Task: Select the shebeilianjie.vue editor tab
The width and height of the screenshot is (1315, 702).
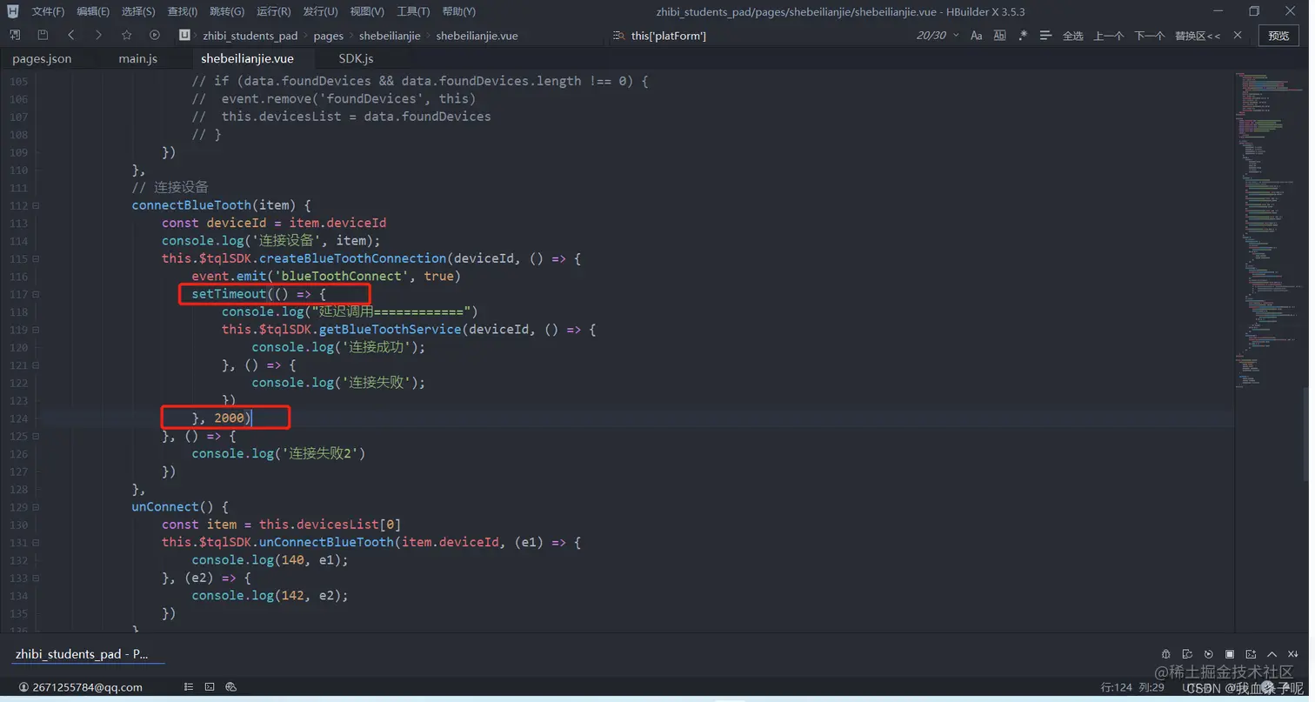Action: pos(247,58)
